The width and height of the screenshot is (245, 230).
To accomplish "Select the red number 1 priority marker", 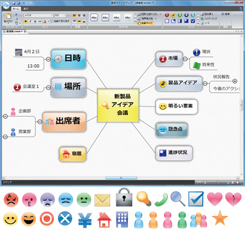I will coord(167,15).
